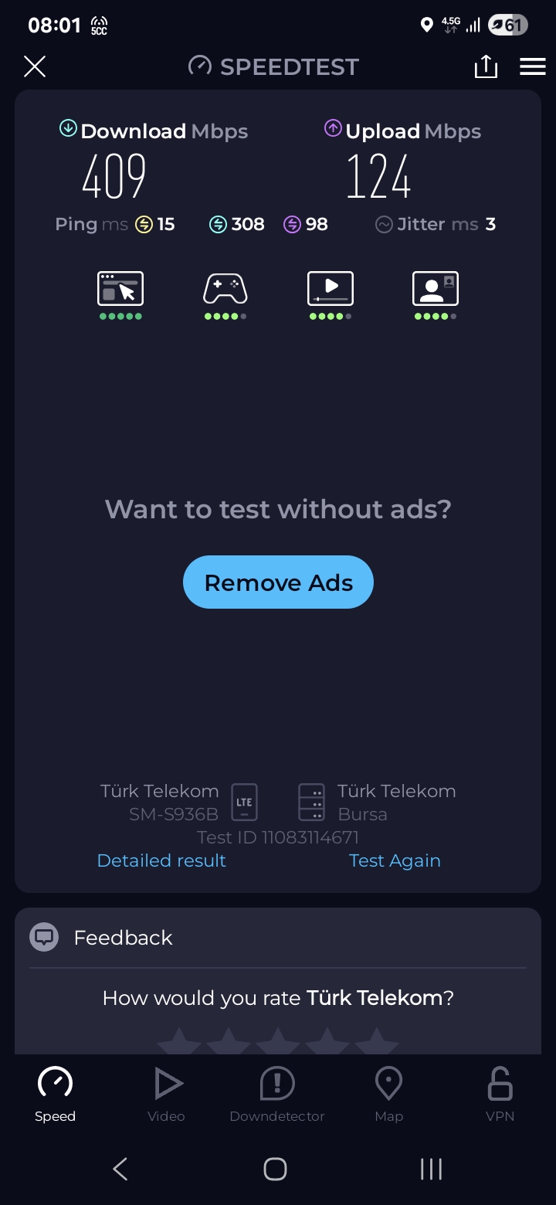Tap the gaming controller quality icon
Viewport: 556px width, 1205px height.
(x=225, y=288)
